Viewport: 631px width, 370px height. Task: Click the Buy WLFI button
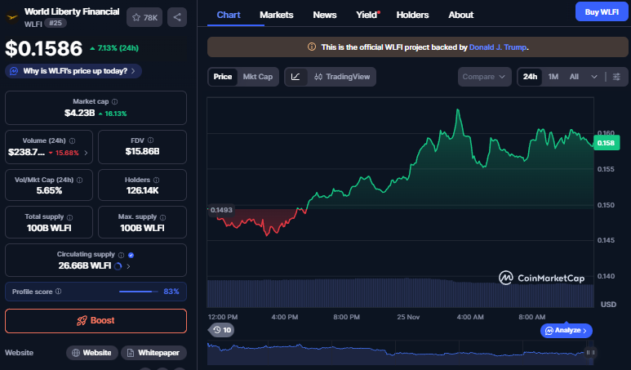[x=602, y=12]
